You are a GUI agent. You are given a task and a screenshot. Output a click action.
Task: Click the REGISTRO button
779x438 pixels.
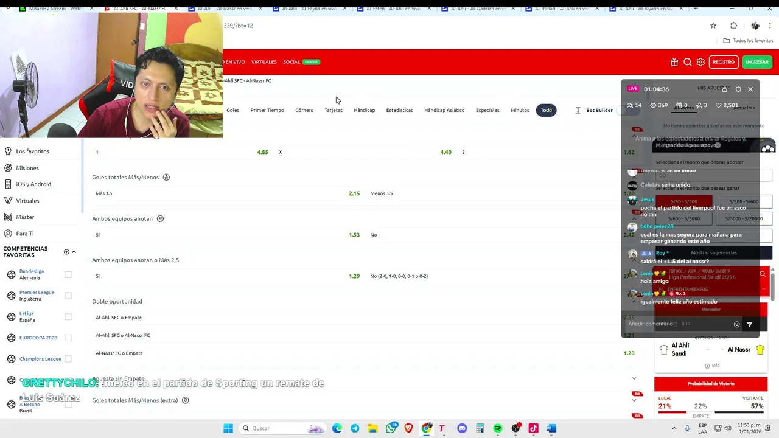[724, 62]
